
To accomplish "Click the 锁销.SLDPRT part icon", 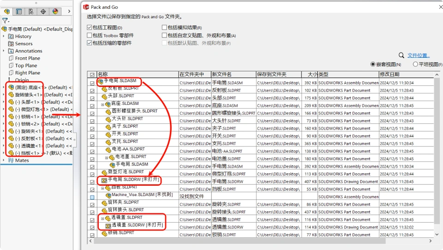I will click(x=104, y=233).
